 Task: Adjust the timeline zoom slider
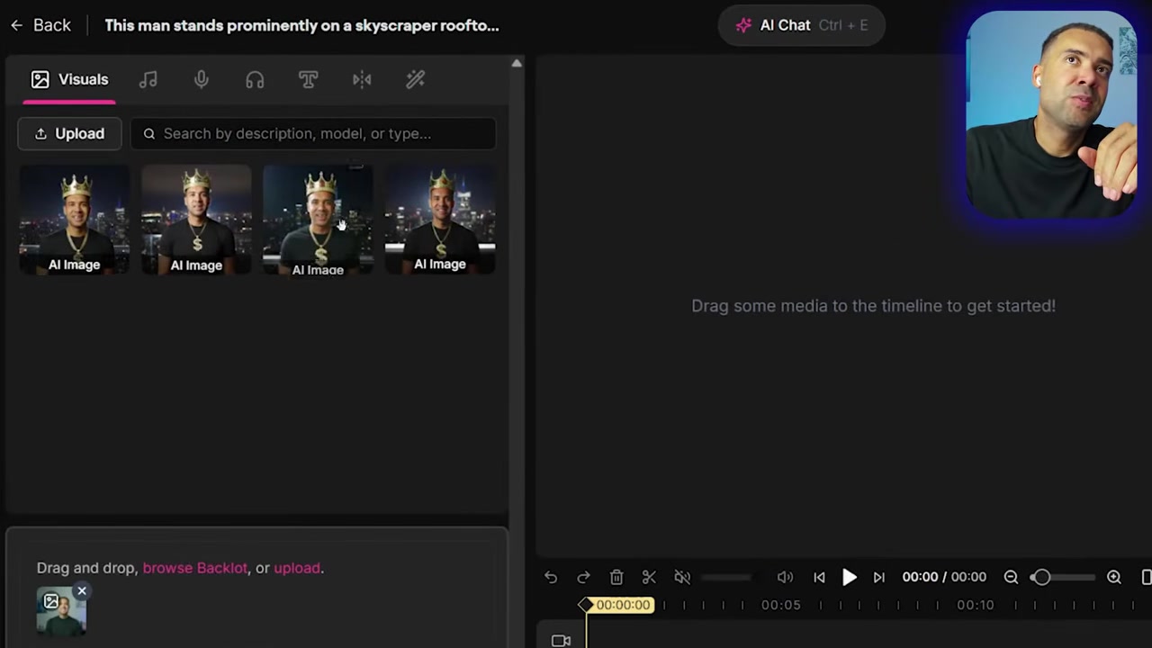(x=1063, y=577)
